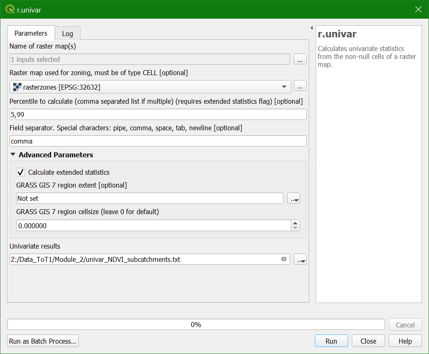Collapse the help panel with the arrow
The image size is (429, 354).
point(312,28)
